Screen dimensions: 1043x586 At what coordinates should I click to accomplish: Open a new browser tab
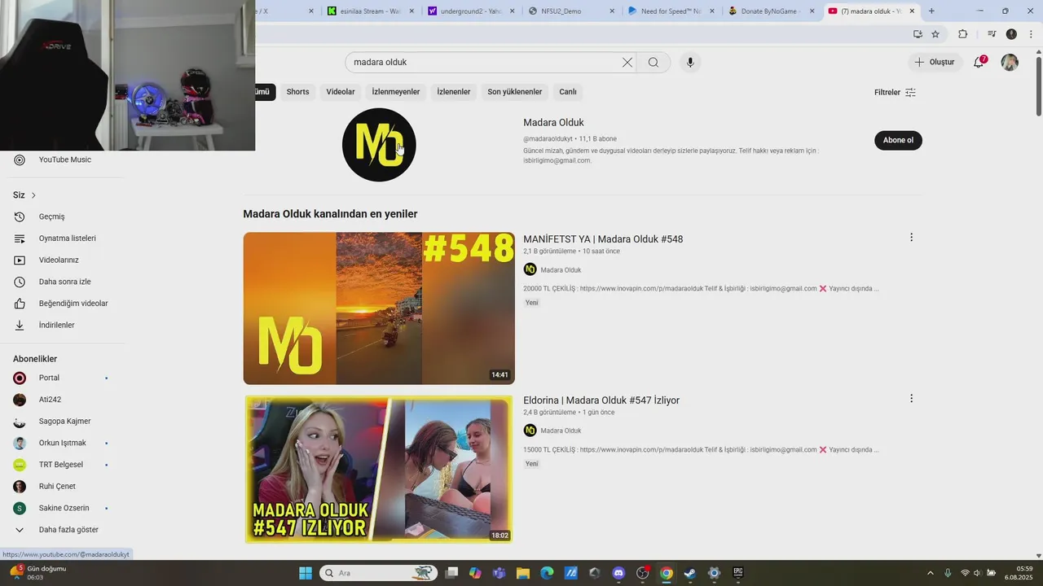[x=931, y=11]
